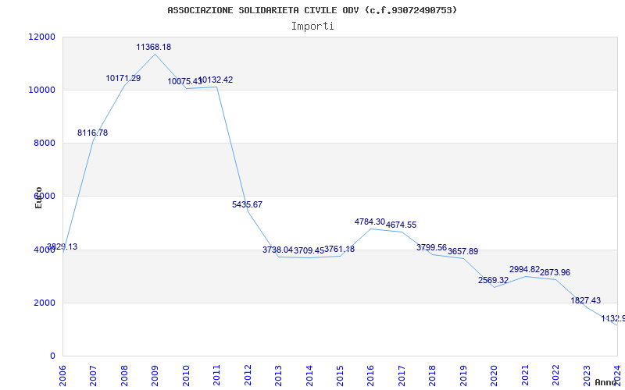
Task: Click the 2569.32 data label
Action: (494, 280)
